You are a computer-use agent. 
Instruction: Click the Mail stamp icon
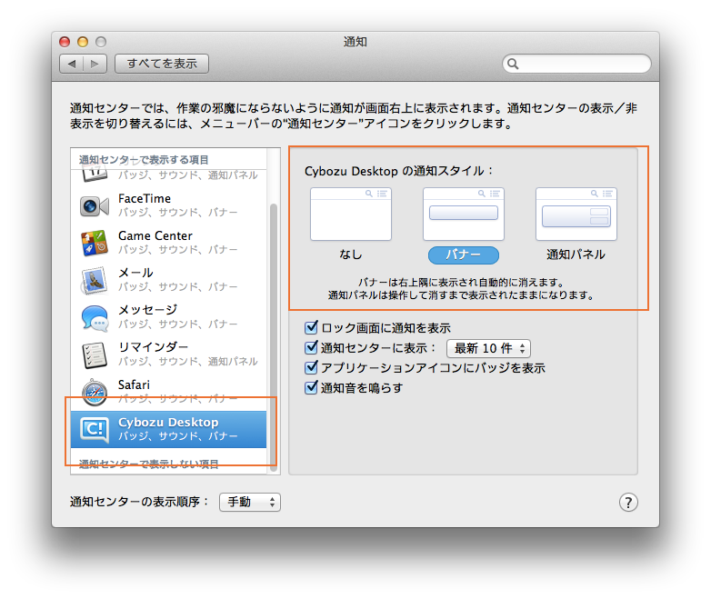click(x=95, y=280)
